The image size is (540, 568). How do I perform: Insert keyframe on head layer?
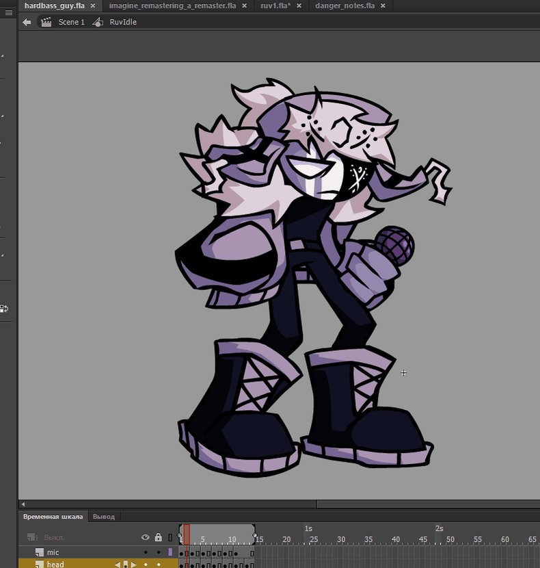coord(126,565)
